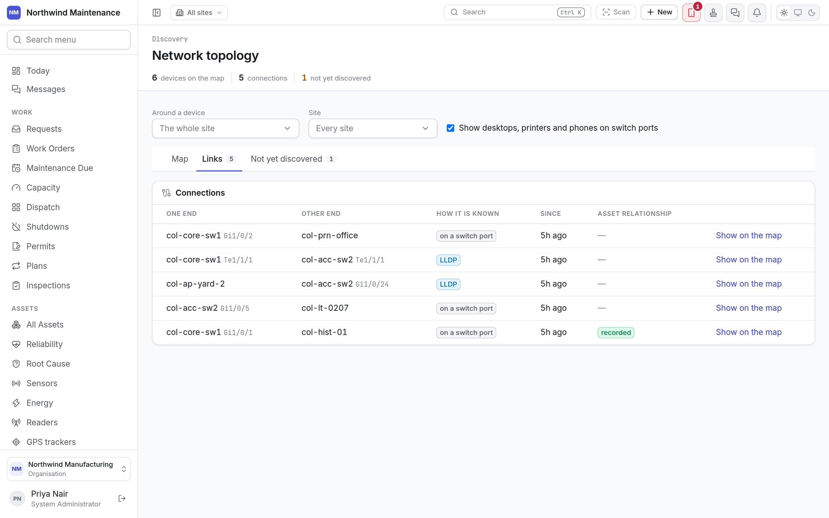Switch to the Map tab
The width and height of the screenshot is (829, 518).
click(x=180, y=159)
